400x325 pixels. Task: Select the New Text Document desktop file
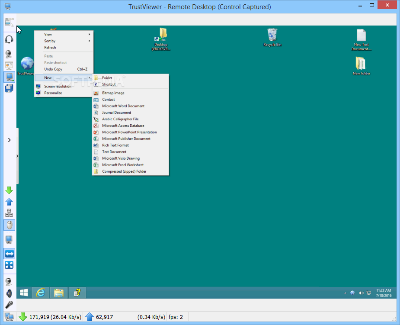(x=361, y=39)
